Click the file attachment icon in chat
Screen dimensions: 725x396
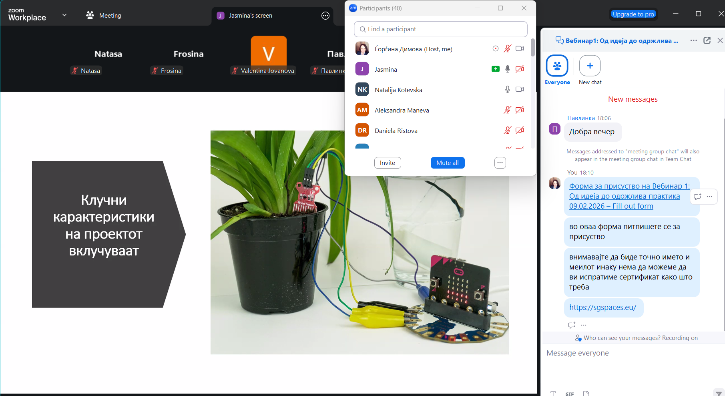[x=586, y=394]
